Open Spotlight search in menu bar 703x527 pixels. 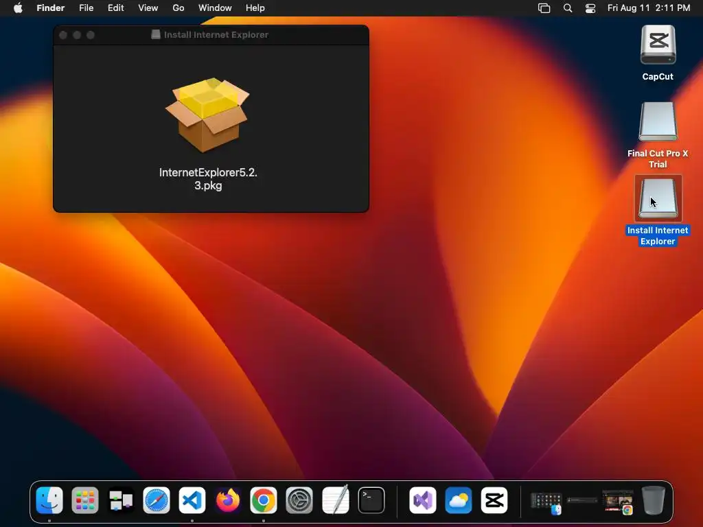click(x=568, y=8)
